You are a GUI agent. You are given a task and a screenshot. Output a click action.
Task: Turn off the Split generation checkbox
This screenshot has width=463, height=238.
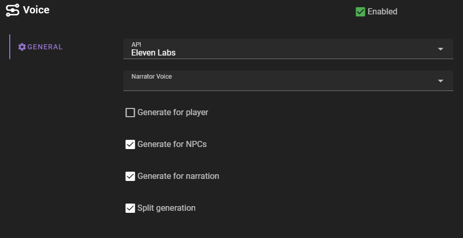click(130, 208)
